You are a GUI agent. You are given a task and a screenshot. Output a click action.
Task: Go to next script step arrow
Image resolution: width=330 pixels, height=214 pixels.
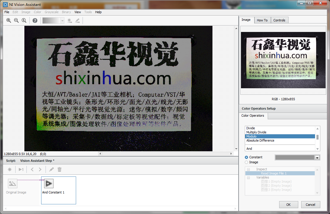40,169
